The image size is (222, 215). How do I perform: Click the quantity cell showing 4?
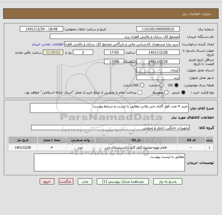tap(52, 147)
